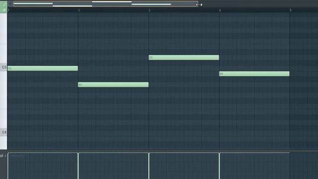This screenshot has height=179, width=318.
Task: Set playhead at bar 5 marker
Action: pyautogui.click(x=290, y=10)
